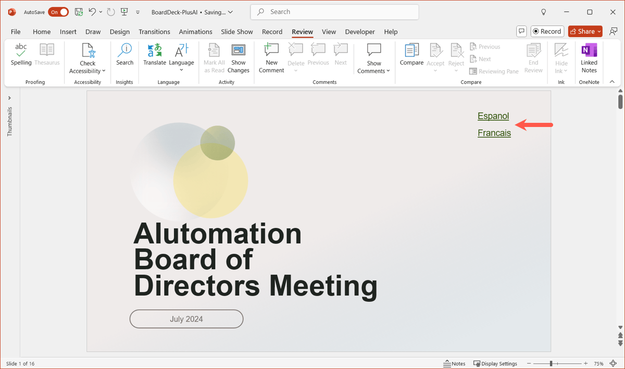The width and height of the screenshot is (625, 369).
Task: Open the lightbulb Tell Me icon
Action: coord(544,12)
